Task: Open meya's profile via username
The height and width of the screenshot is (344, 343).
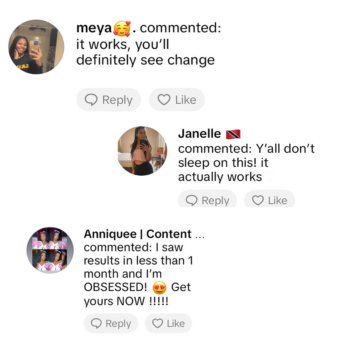Action: [x=94, y=28]
